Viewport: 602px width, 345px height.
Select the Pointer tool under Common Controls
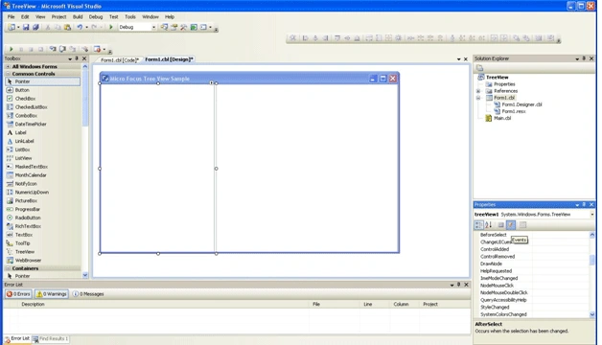point(42,81)
